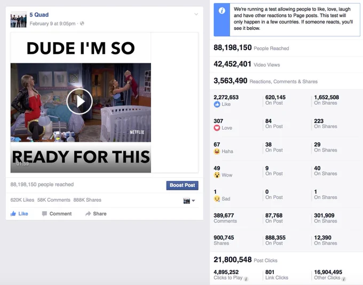Click the 67 Haha total
The width and height of the screenshot is (363, 285).
pos(217,145)
